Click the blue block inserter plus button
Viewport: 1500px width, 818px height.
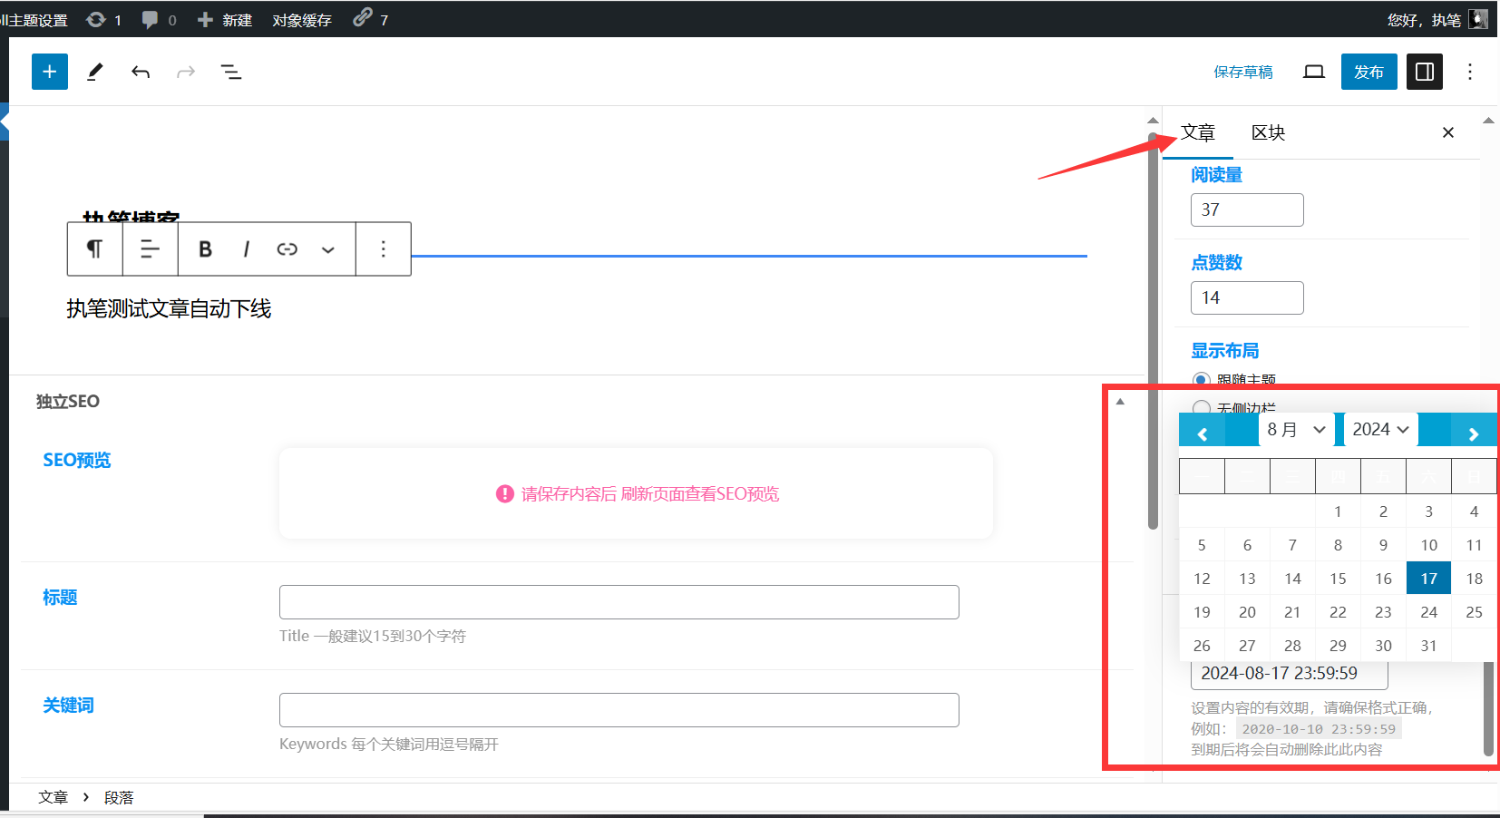tap(50, 72)
